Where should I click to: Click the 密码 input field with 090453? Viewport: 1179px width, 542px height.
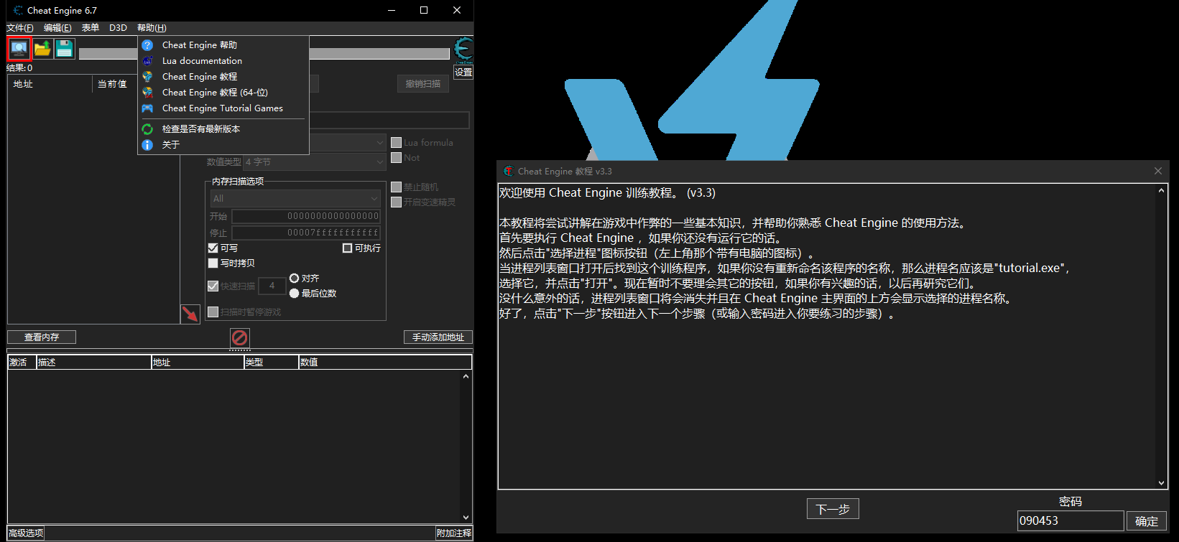point(1071,521)
